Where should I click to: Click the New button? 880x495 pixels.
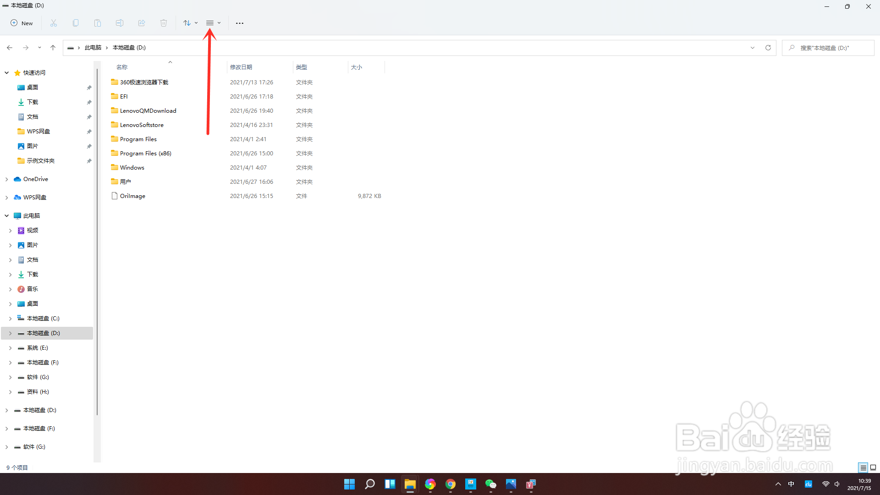tap(22, 23)
